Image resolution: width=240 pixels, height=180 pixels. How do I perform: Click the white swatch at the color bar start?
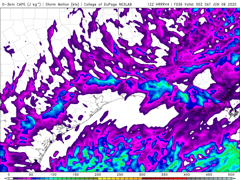tap(11, 178)
